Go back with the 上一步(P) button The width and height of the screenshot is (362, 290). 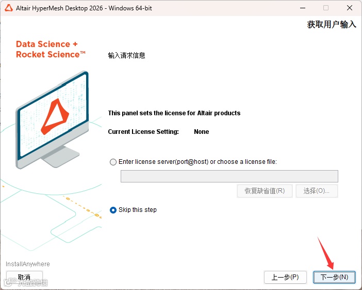pyautogui.click(x=285, y=277)
